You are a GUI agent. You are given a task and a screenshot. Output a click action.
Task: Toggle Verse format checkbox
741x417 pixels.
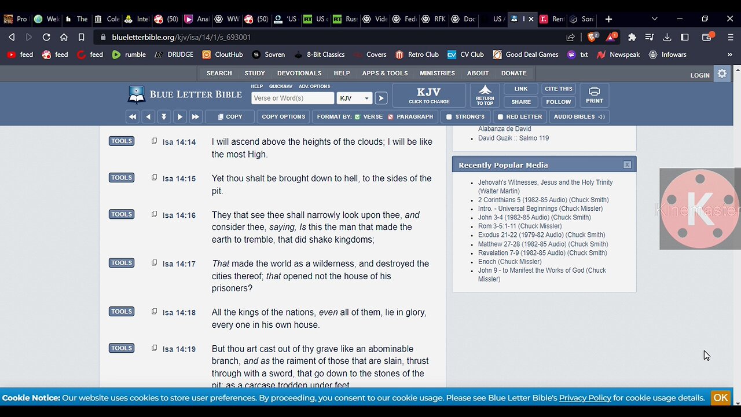click(357, 117)
